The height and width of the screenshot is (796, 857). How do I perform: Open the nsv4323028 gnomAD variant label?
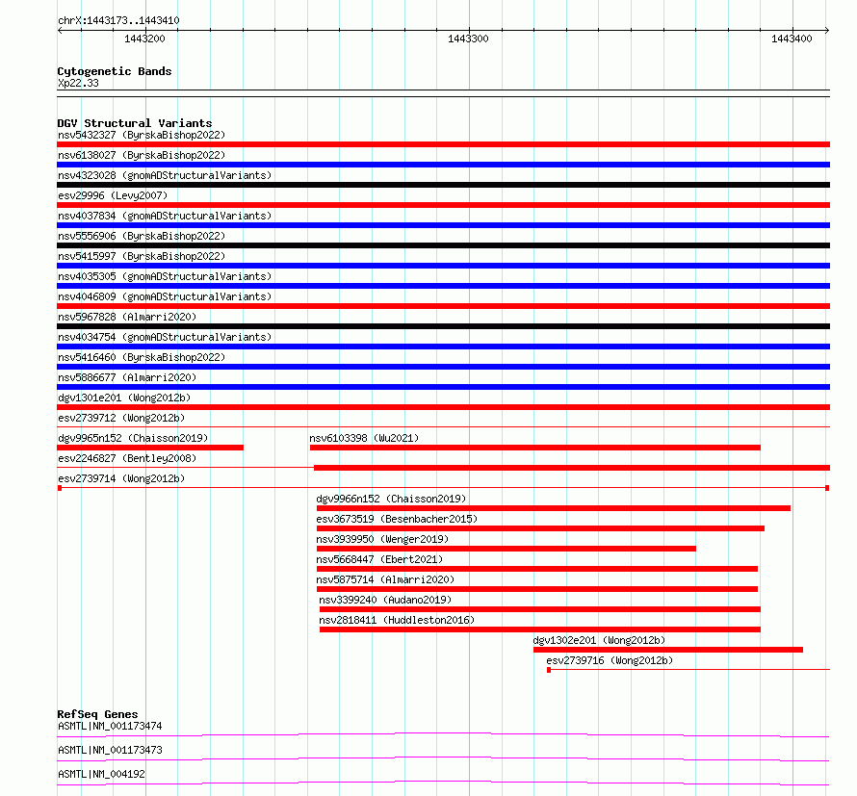(165, 175)
